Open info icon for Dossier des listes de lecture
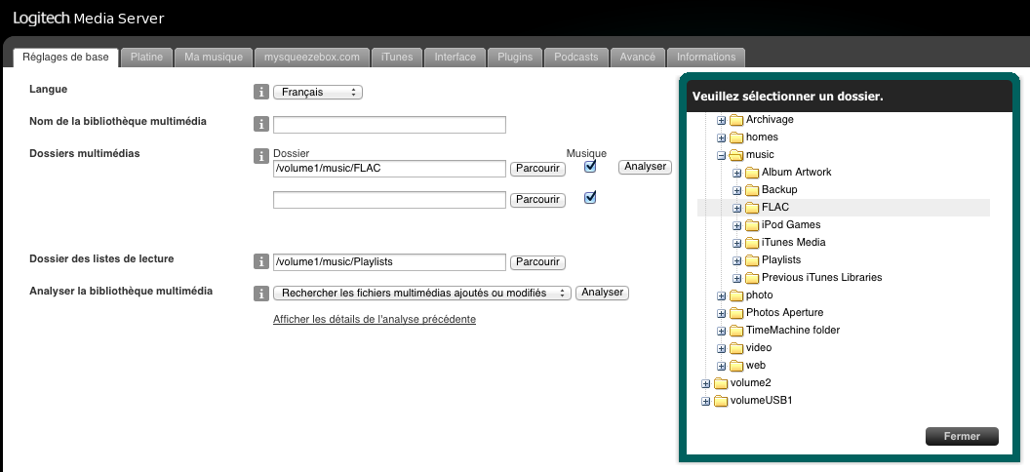 pos(260,261)
